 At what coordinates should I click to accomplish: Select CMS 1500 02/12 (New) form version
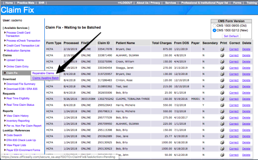point(214,31)
